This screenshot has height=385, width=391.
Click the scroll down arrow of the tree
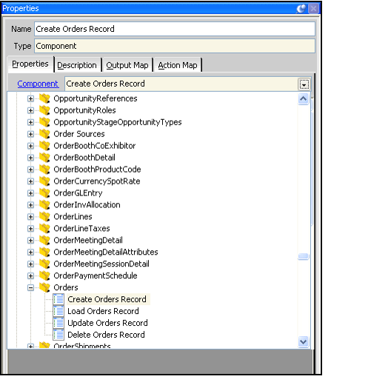coord(303,341)
